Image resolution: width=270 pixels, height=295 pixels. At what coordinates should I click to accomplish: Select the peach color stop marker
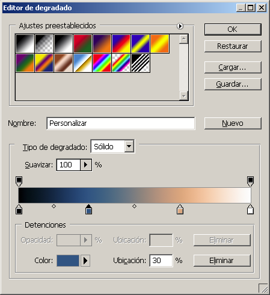pyautogui.click(x=180, y=210)
